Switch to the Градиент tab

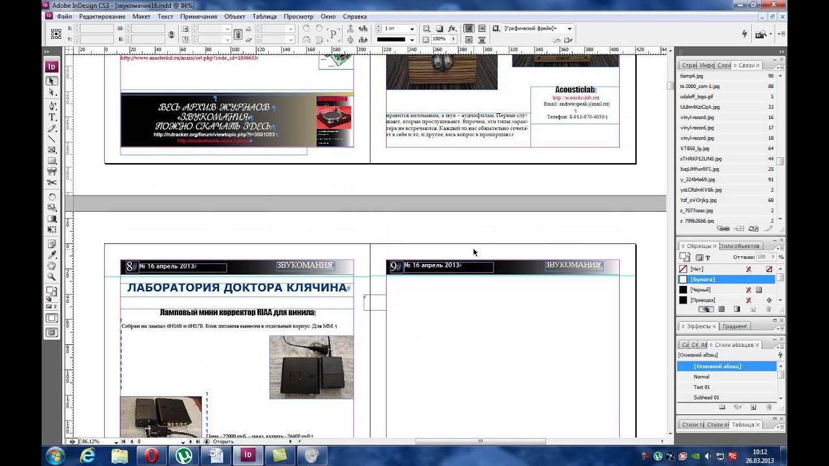point(734,326)
